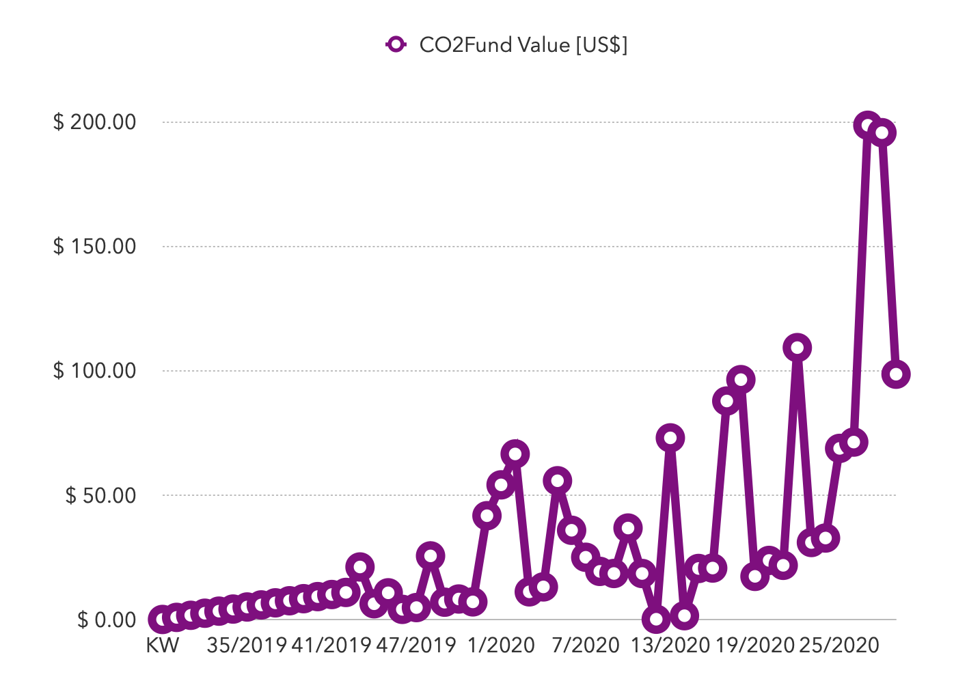This screenshot has height=694, width=954.
Task: Select the 19/2020 x-axis label
Action: (x=755, y=646)
